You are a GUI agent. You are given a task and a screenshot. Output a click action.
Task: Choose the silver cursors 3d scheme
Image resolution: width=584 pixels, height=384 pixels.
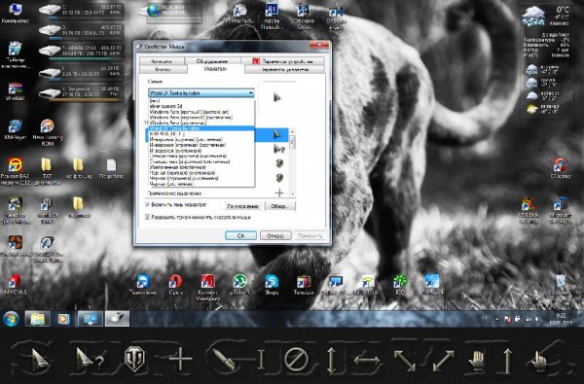201,106
